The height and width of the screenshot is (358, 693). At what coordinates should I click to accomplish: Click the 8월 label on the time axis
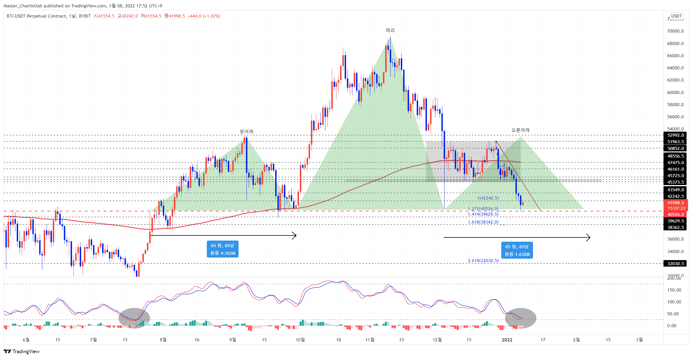point(163,340)
